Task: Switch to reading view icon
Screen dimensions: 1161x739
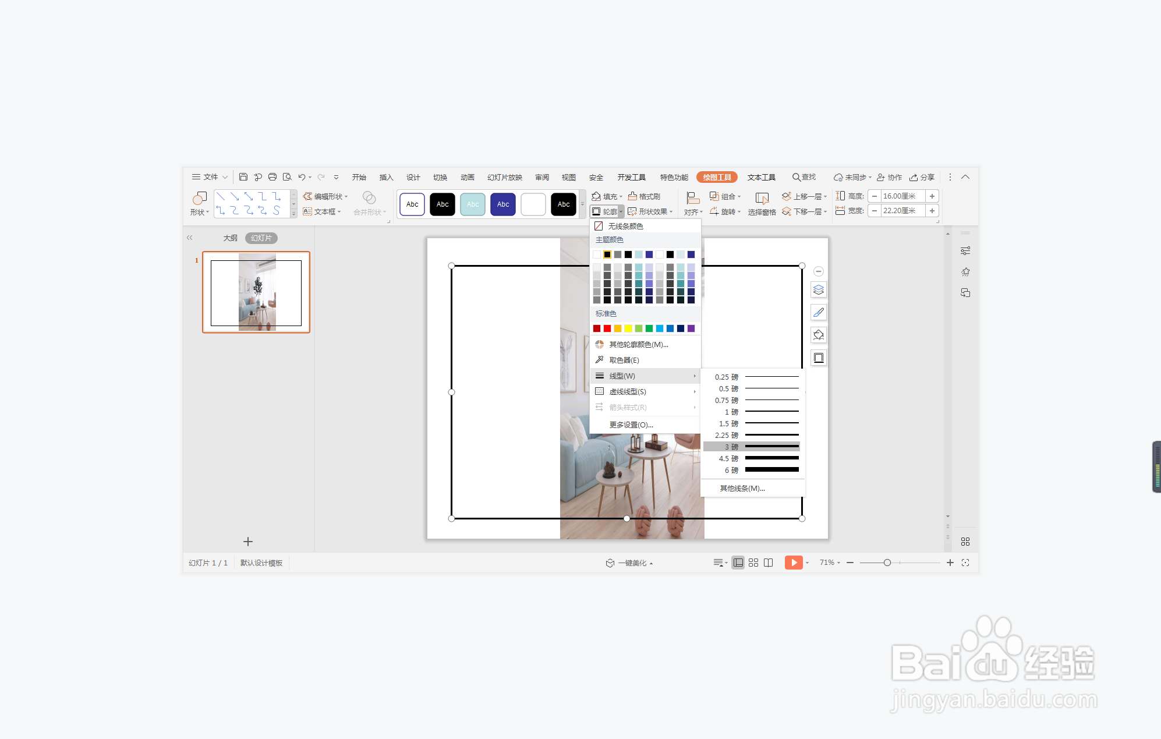Action: [769, 563]
